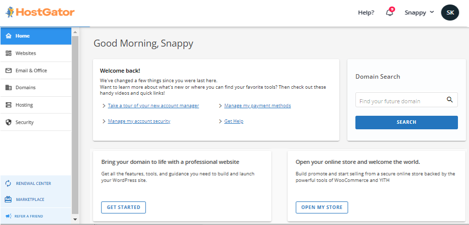Viewport: 469px width, 225px height.
Task: Click the domain search magnifier icon
Action: (449, 100)
